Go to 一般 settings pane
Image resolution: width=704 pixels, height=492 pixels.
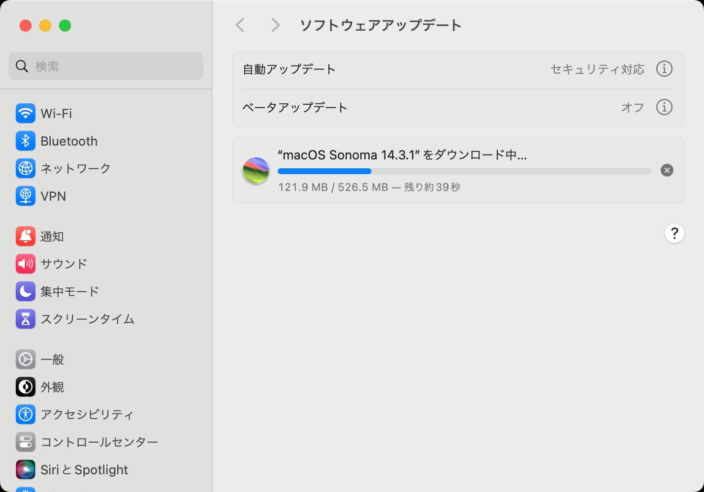pos(52,360)
